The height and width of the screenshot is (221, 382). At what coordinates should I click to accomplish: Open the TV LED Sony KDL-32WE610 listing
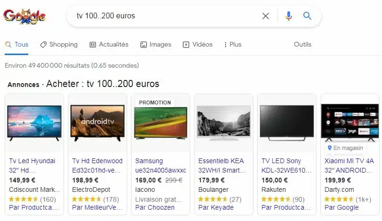pyautogui.click(x=286, y=166)
